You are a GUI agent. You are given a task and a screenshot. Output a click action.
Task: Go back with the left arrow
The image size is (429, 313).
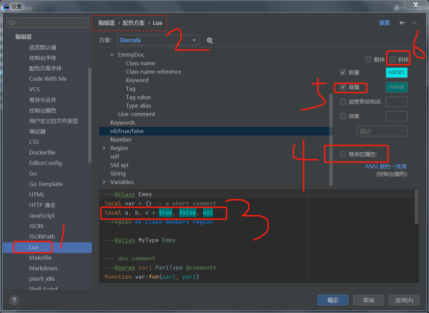click(x=402, y=23)
